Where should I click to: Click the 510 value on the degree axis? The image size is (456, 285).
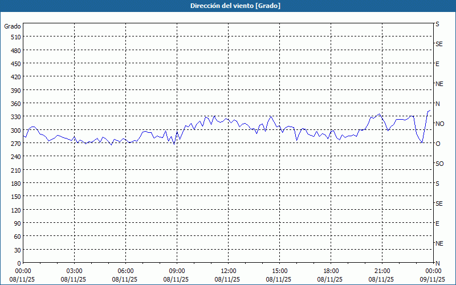tap(16, 37)
